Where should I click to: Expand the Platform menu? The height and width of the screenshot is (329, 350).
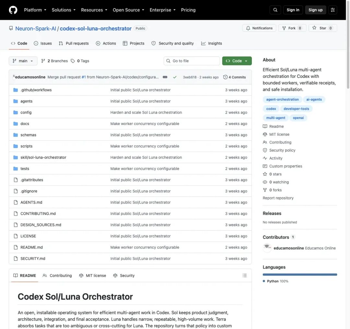35,10
